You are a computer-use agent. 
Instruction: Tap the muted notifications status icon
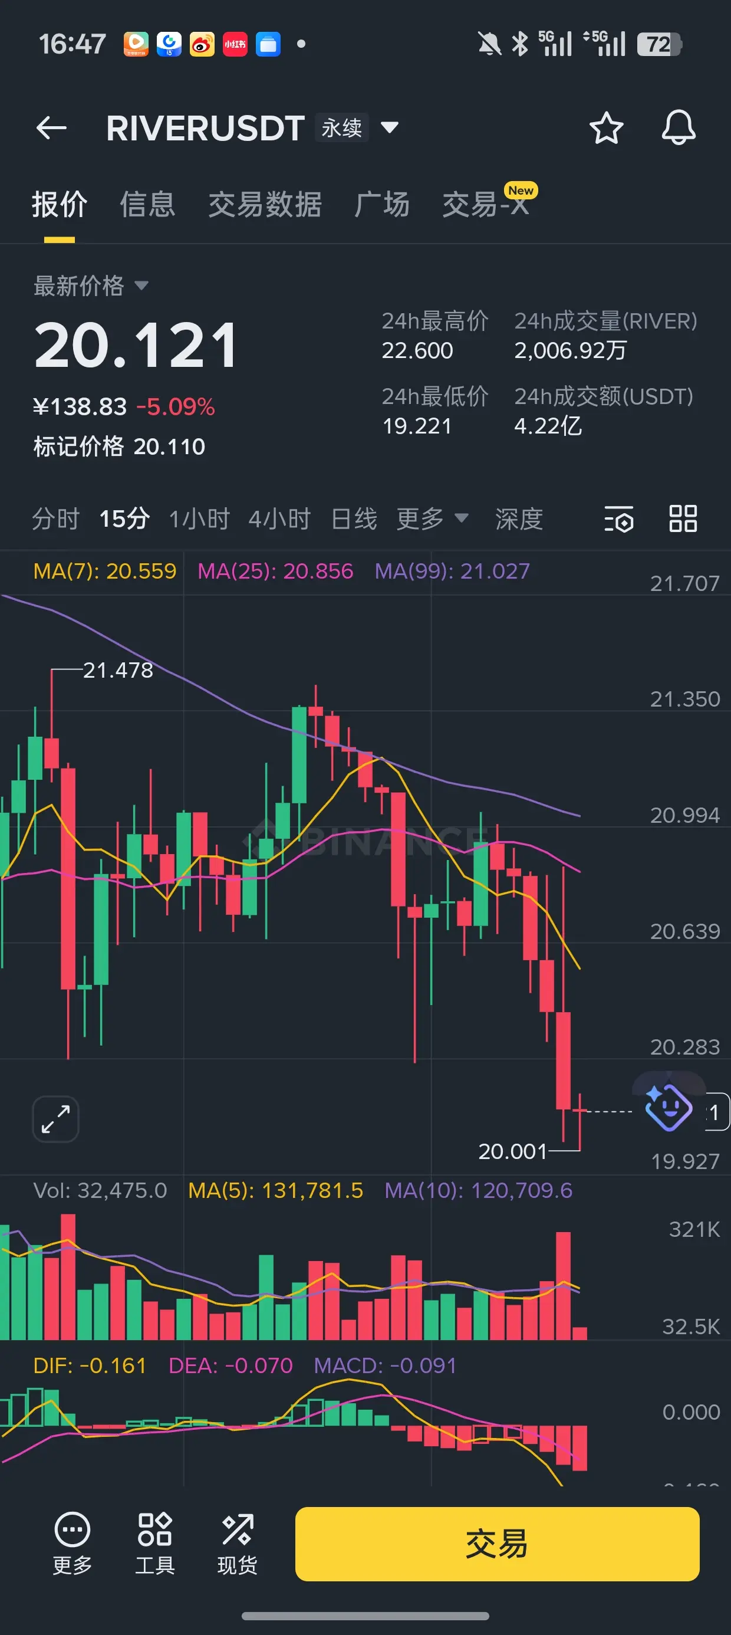point(489,44)
